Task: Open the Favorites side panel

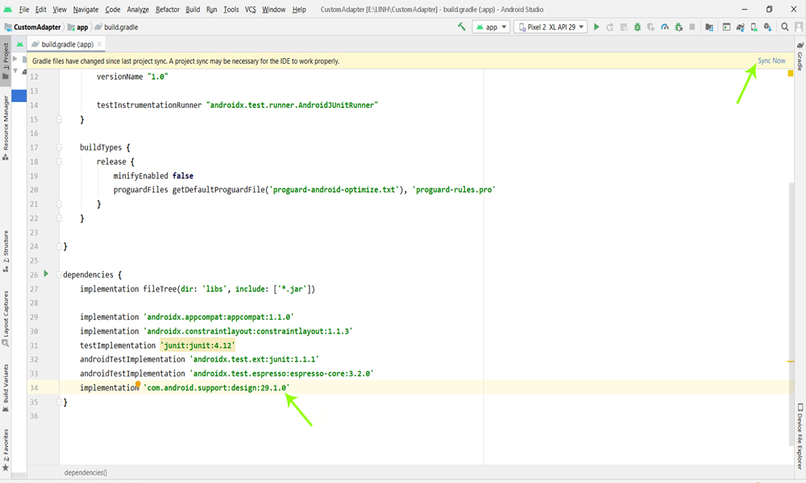Action: pyautogui.click(x=6, y=450)
